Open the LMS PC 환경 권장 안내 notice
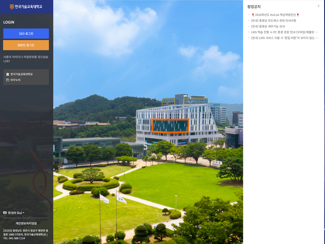 click(284, 32)
